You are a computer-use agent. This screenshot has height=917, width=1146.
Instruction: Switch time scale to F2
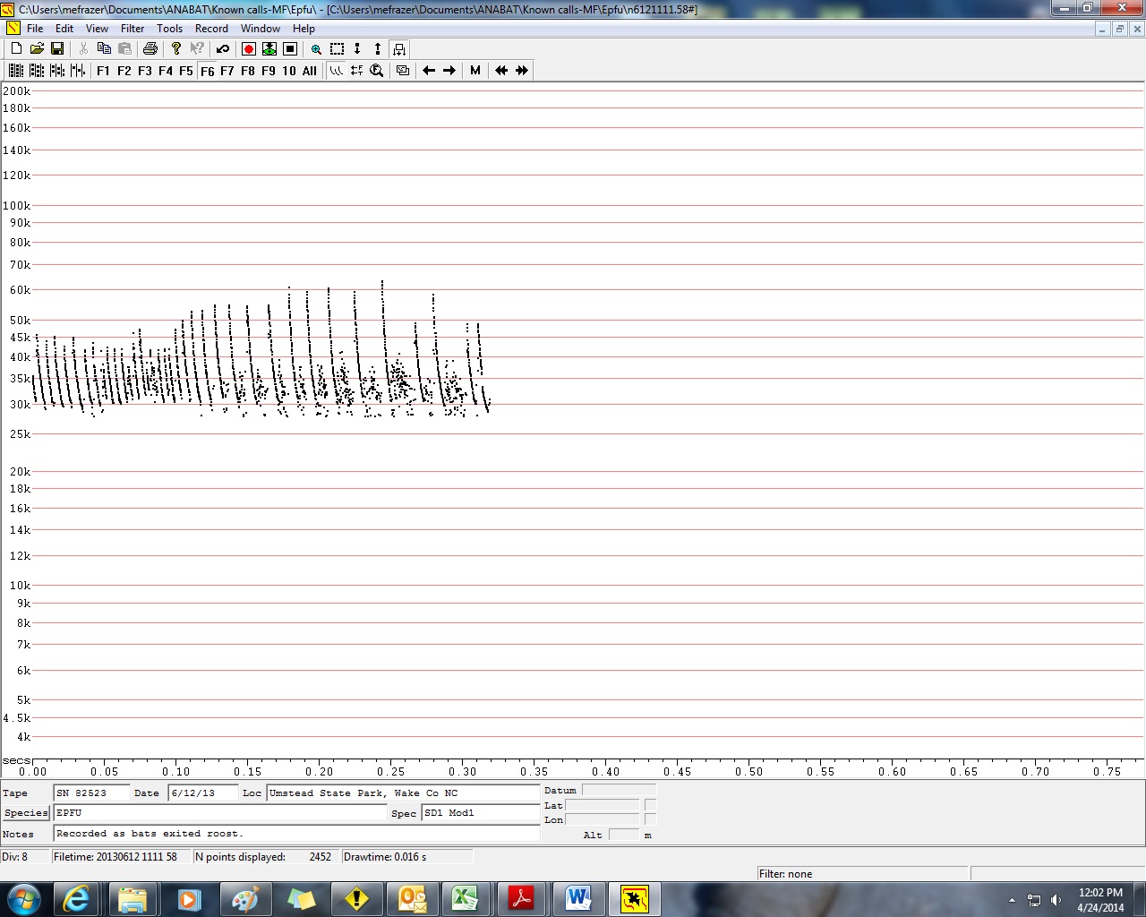124,71
